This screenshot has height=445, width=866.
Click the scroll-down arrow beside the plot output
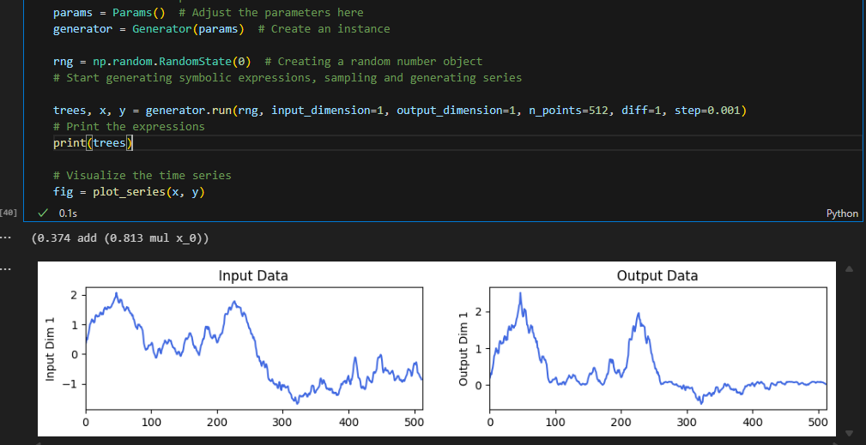click(851, 432)
